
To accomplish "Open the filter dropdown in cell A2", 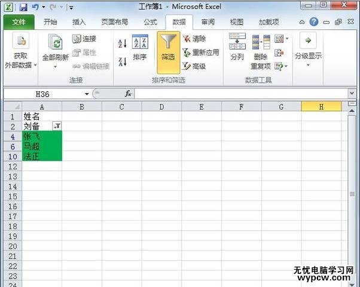I will pyautogui.click(x=57, y=126).
